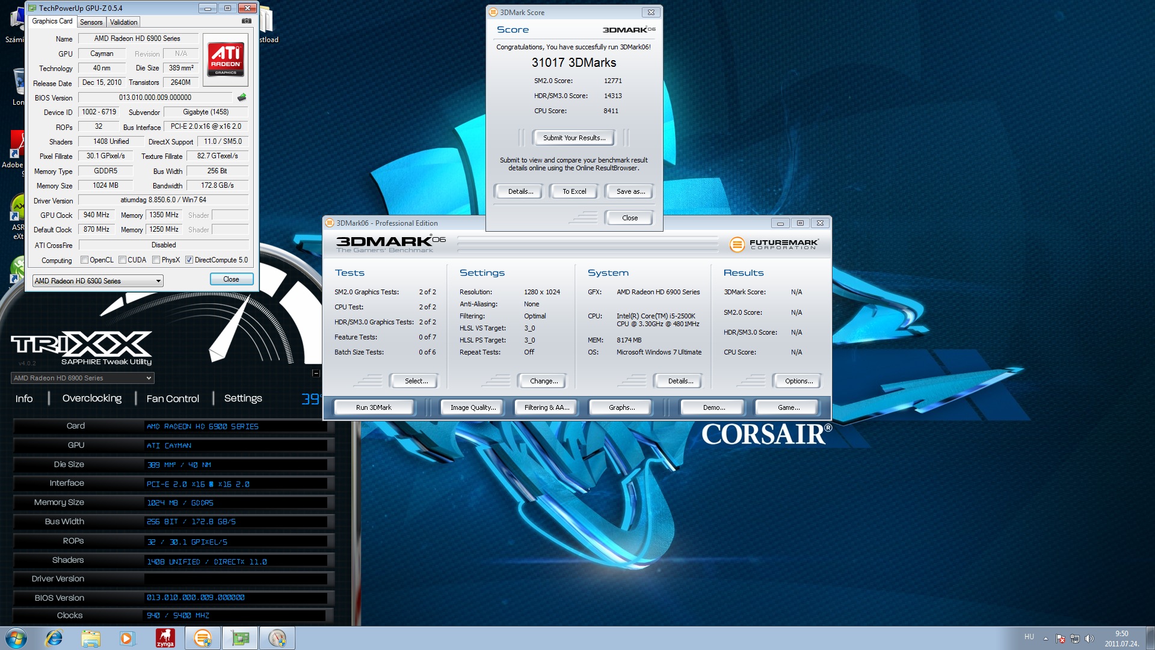Enable the PhysX checkbox in GPU-Z
Viewport: 1155px width, 650px height.
156,260
